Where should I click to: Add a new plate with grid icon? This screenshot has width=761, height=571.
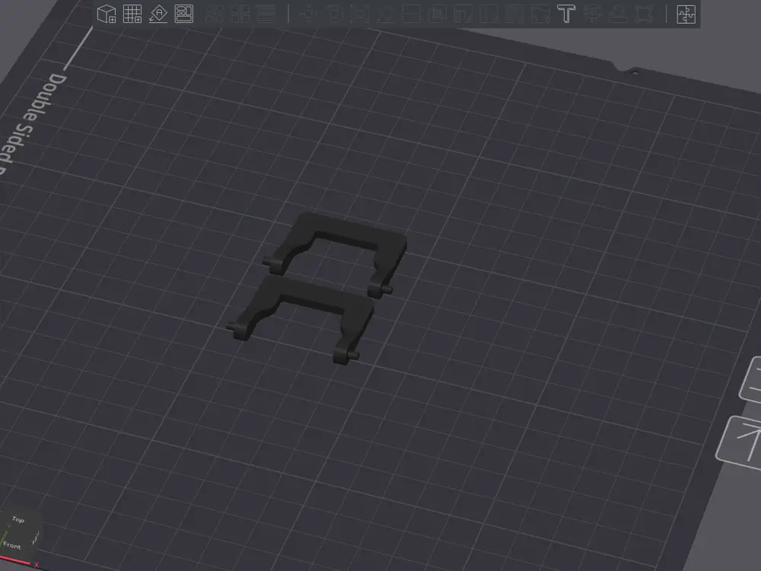tap(132, 14)
